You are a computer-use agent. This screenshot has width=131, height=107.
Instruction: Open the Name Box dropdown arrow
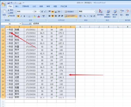pos(20,24)
